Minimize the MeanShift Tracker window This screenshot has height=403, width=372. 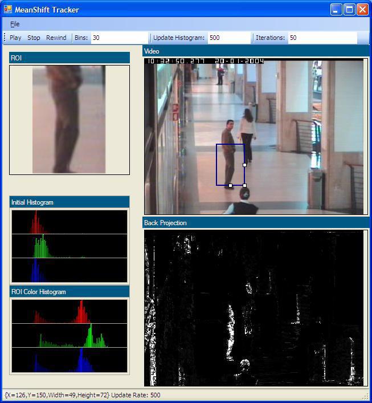click(x=336, y=10)
